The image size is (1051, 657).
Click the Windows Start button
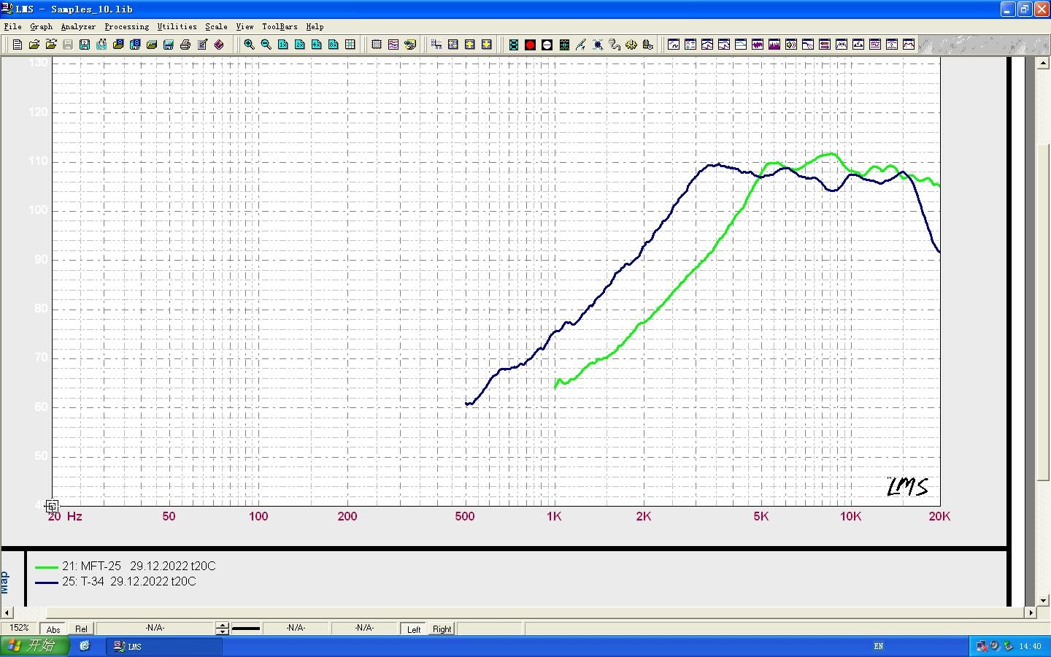point(34,646)
